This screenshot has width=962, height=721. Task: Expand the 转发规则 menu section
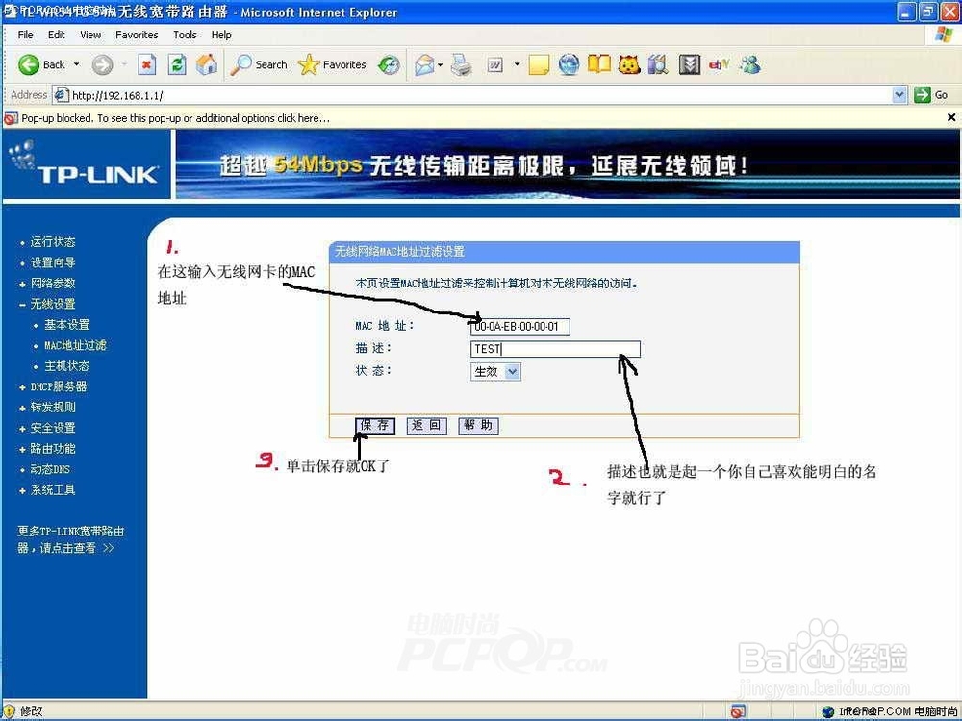[23, 408]
